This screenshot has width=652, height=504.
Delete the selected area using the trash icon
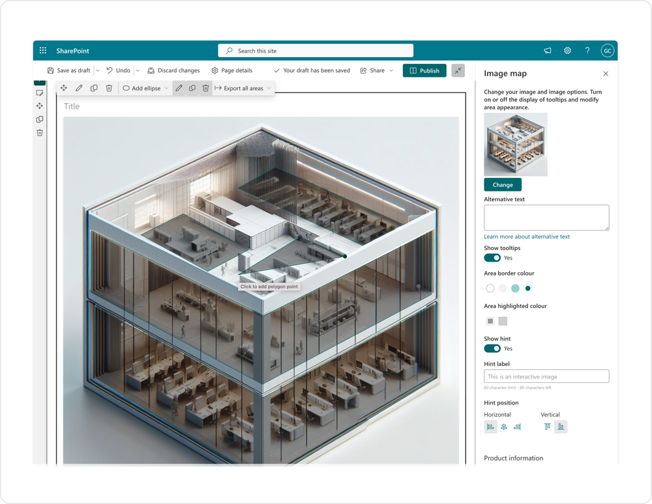click(x=109, y=88)
